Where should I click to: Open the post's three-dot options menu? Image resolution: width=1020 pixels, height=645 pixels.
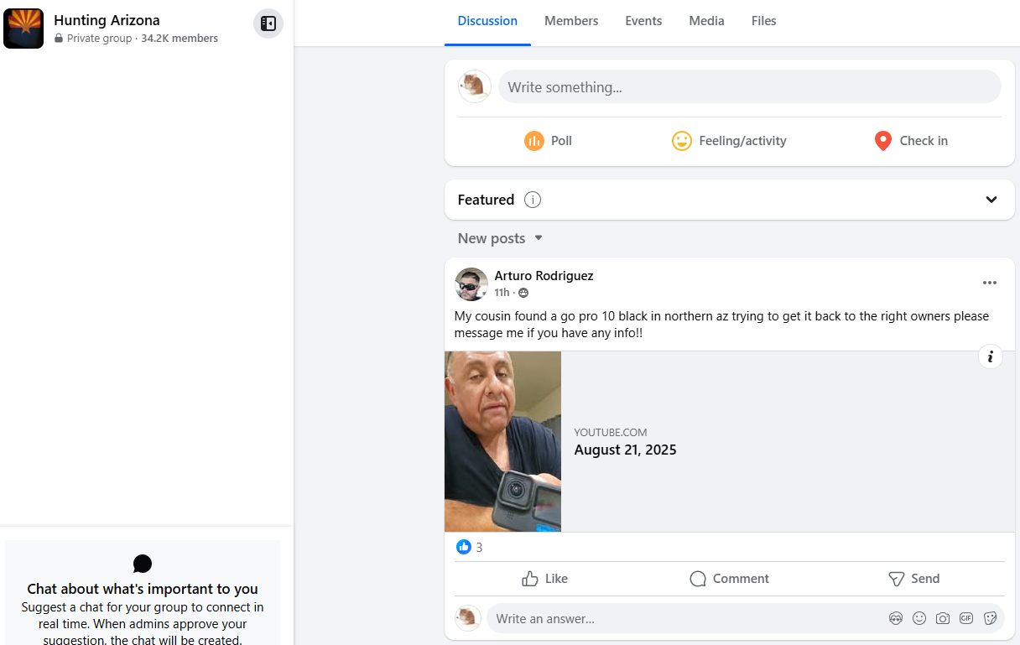click(x=990, y=283)
